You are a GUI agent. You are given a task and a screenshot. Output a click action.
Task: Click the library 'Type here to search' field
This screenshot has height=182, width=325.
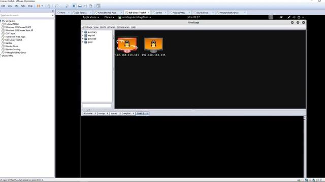26,15
